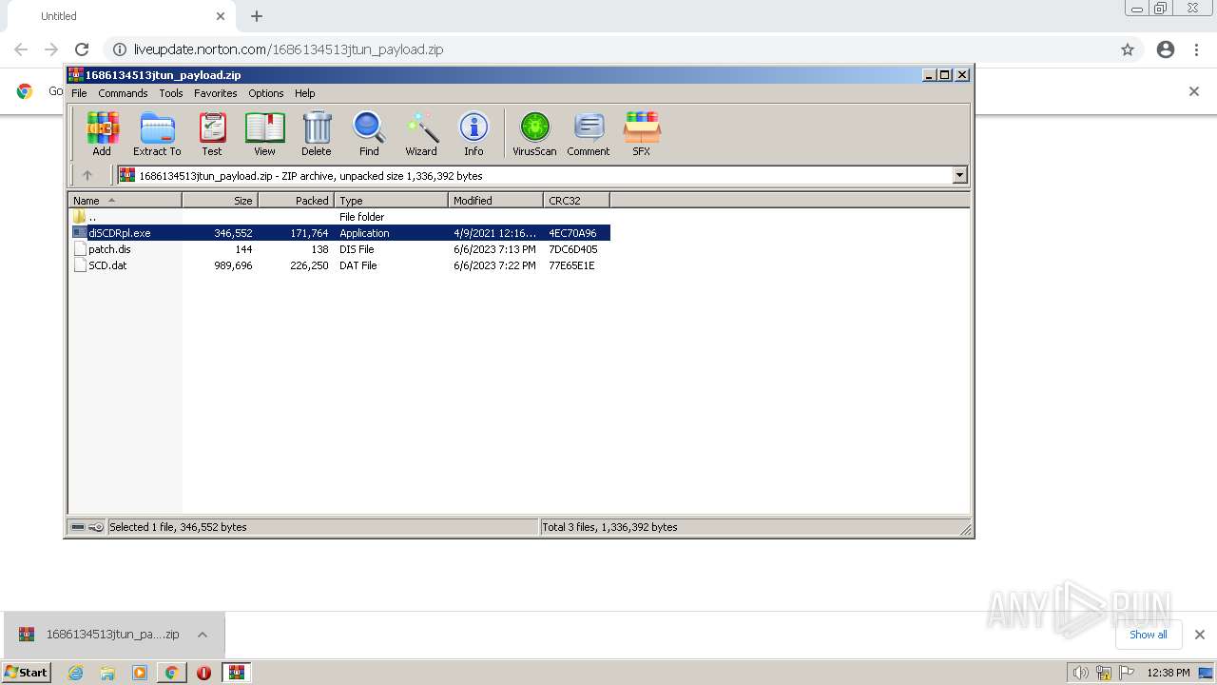This screenshot has width=1217, height=685.
Task: Click the Find magnifier icon
Action: click(369, 133)
